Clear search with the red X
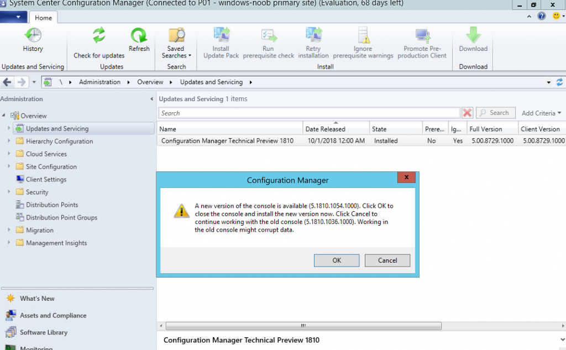The width and height of the screenshot is (566, 350). pyautogui.click(x=468, y=113)
